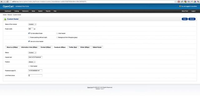Click the Save button
The height and width of the screenshot is (112, 200).
click(x=185, y=19)
